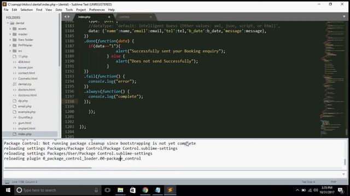350x196 pixels.
Task: Expand the src folder
Action: 10,51
